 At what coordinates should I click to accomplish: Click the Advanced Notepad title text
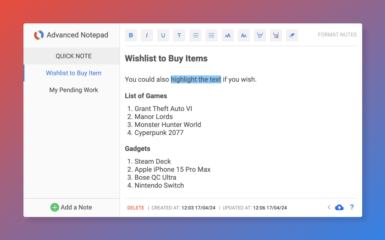coord(78,35)
